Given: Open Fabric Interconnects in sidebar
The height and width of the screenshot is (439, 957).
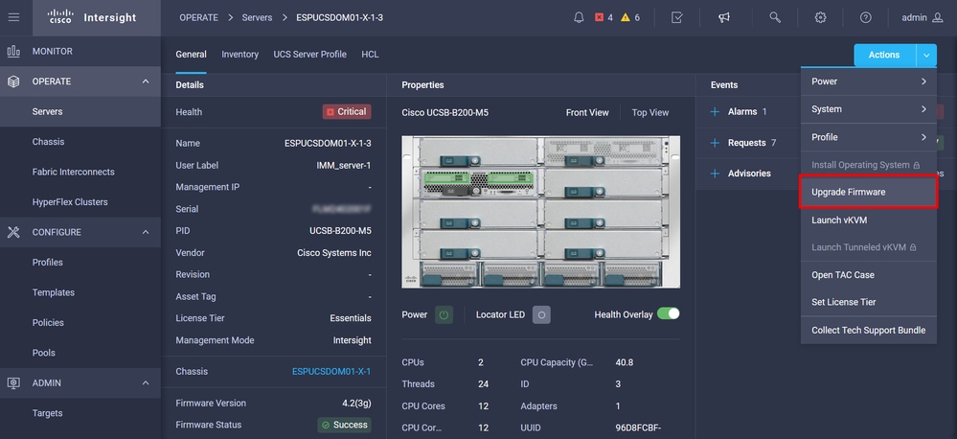Looking at the screenshot, I should point(80,172).
